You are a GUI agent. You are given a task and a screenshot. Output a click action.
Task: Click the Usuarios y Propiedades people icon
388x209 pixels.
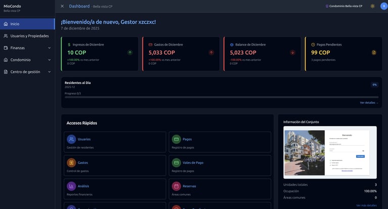6,36
